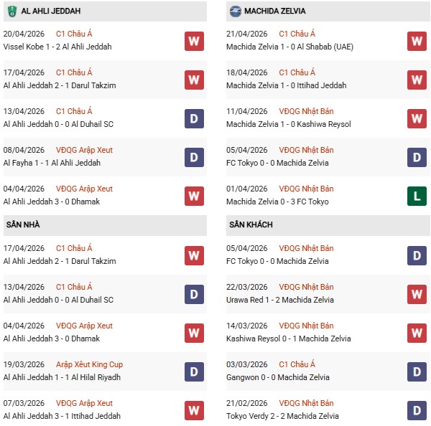Click the green L badge for the 0 - 3 FC Tokyo loss
The image size is (431, 426).
pyautogui.click(x=417, y=196)
